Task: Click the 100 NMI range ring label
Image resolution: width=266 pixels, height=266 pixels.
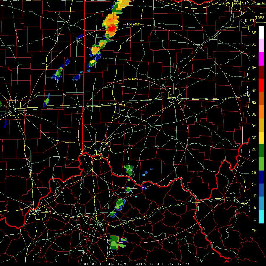Action: (x=133, y=24)
